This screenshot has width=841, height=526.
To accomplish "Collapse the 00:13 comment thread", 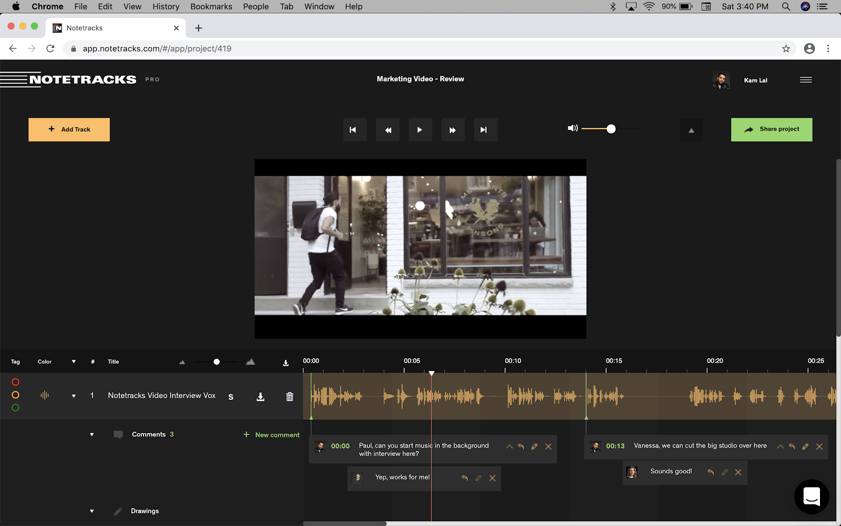I will pos(781,447).
